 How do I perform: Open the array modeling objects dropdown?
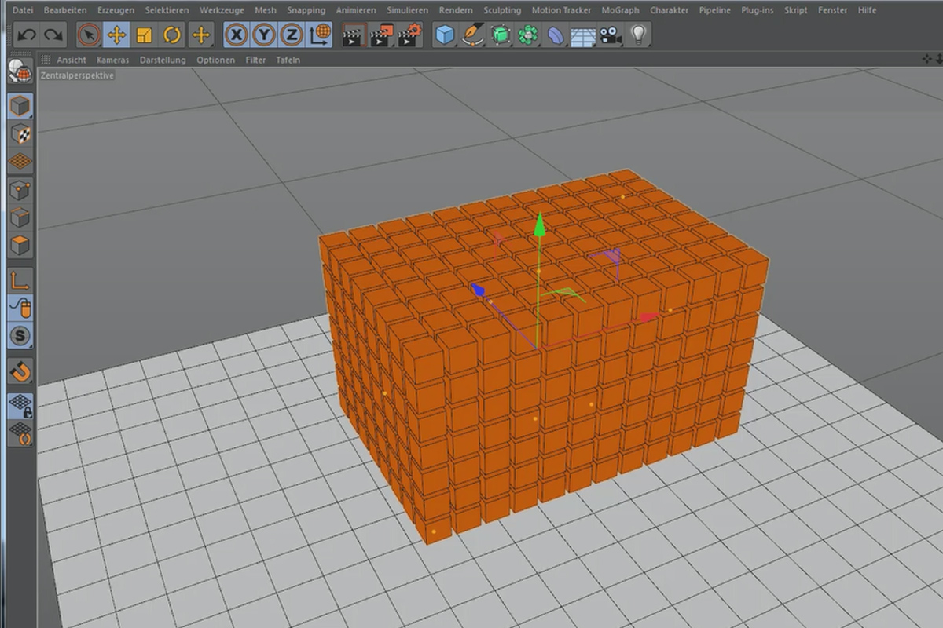528,35
